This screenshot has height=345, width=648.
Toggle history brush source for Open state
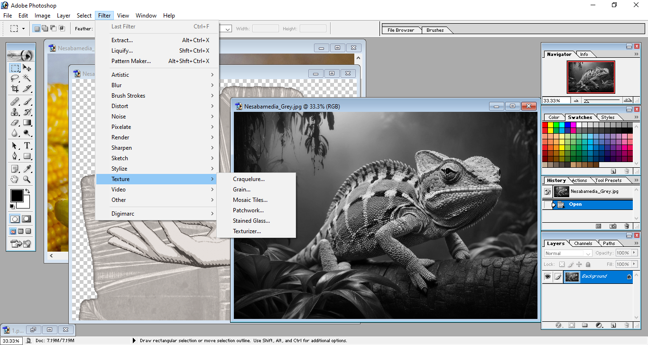coord(547,205)
